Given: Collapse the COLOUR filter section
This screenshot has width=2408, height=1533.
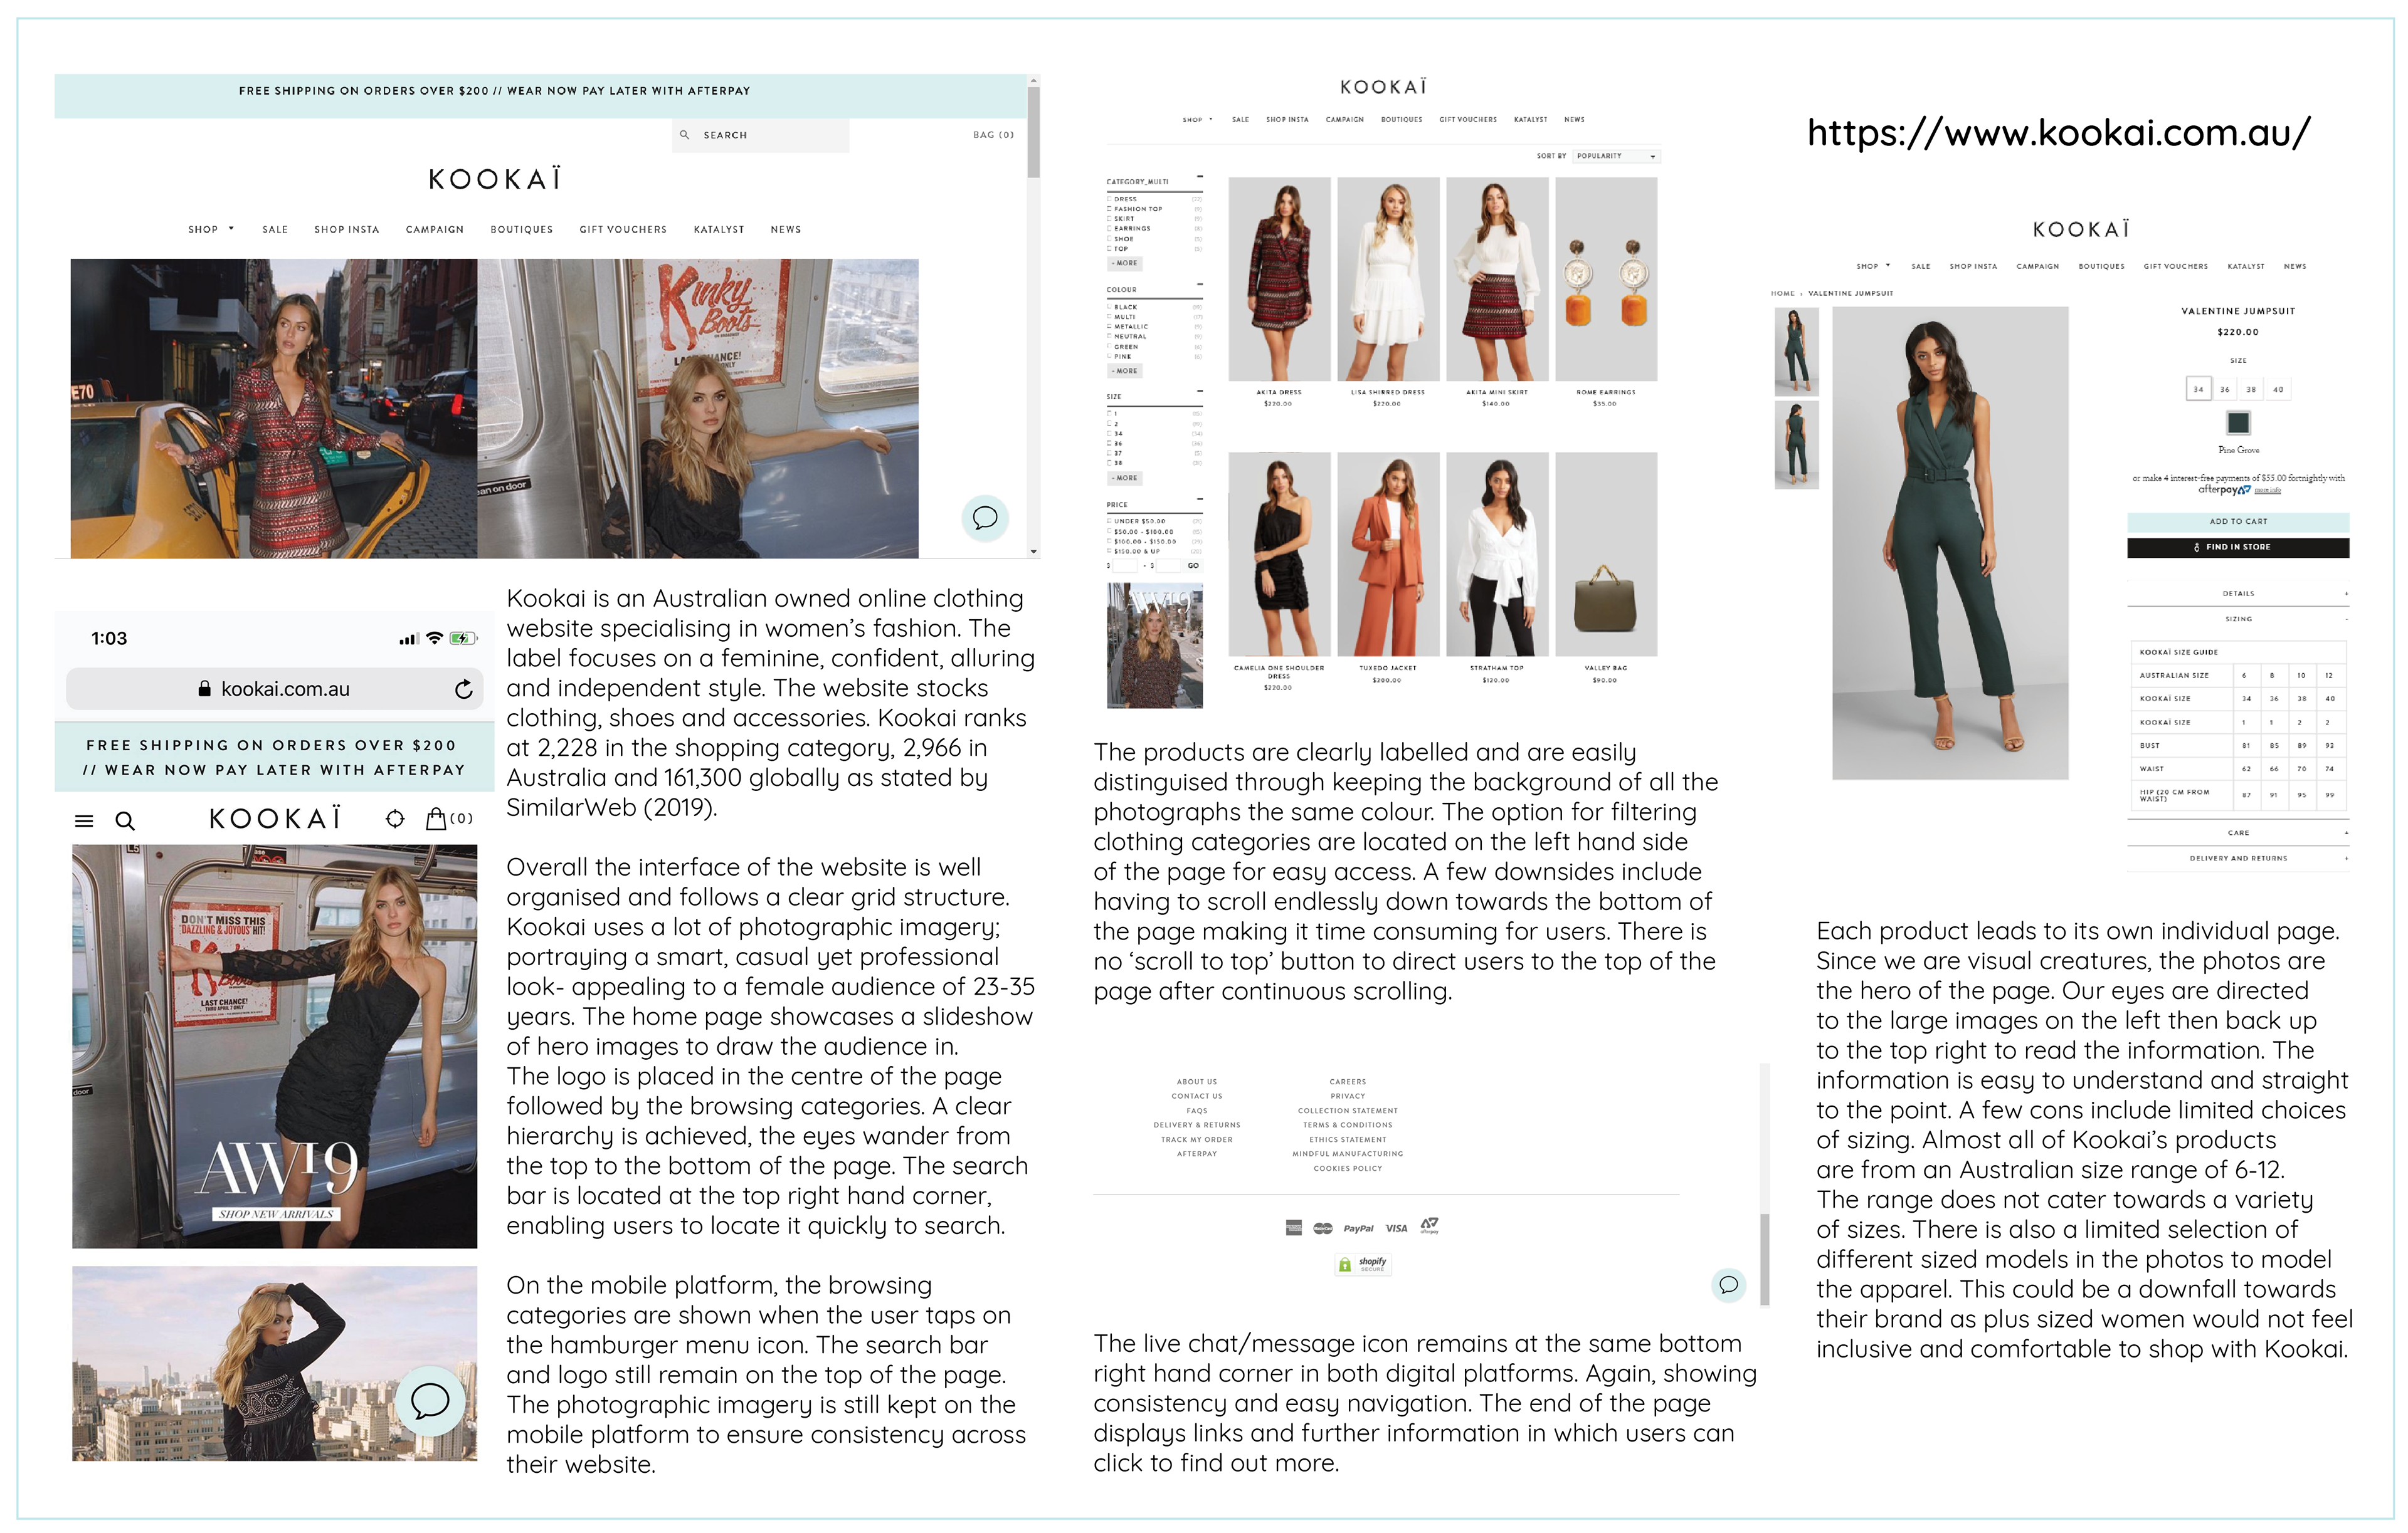Looking at the screenshot, I should click(1199, 285).
